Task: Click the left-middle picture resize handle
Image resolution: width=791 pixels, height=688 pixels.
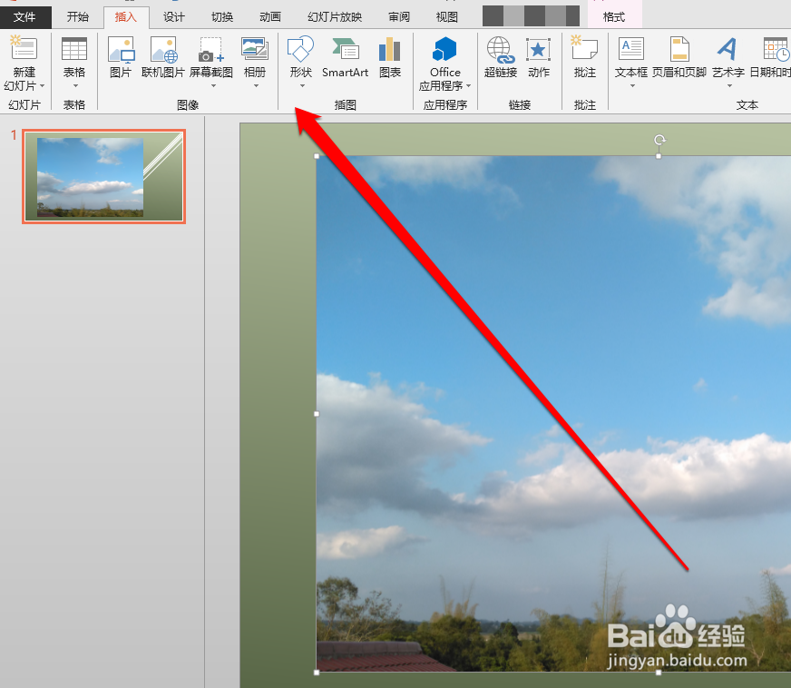Action: (317, 414)
